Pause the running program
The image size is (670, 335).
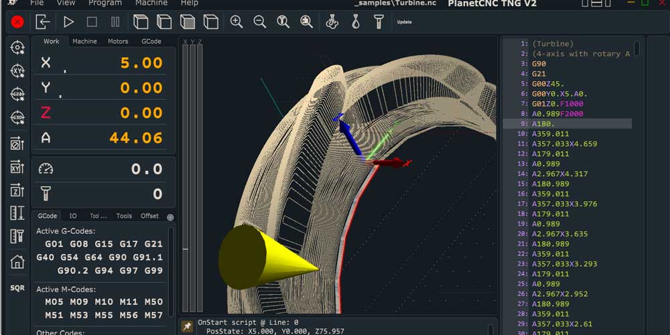pos(115,22)
